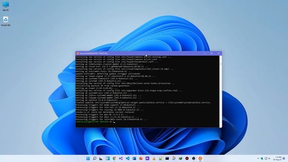Viewport: 288px width, 162px height.
Task: Show hidden system tray icons
Action: pyautogui.click(x=258, y=158)
